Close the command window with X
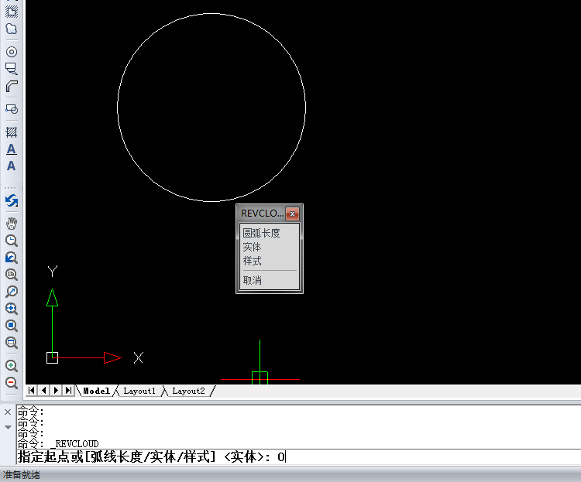Viewport: 581px width, 482px height. (x=8, y=412)
